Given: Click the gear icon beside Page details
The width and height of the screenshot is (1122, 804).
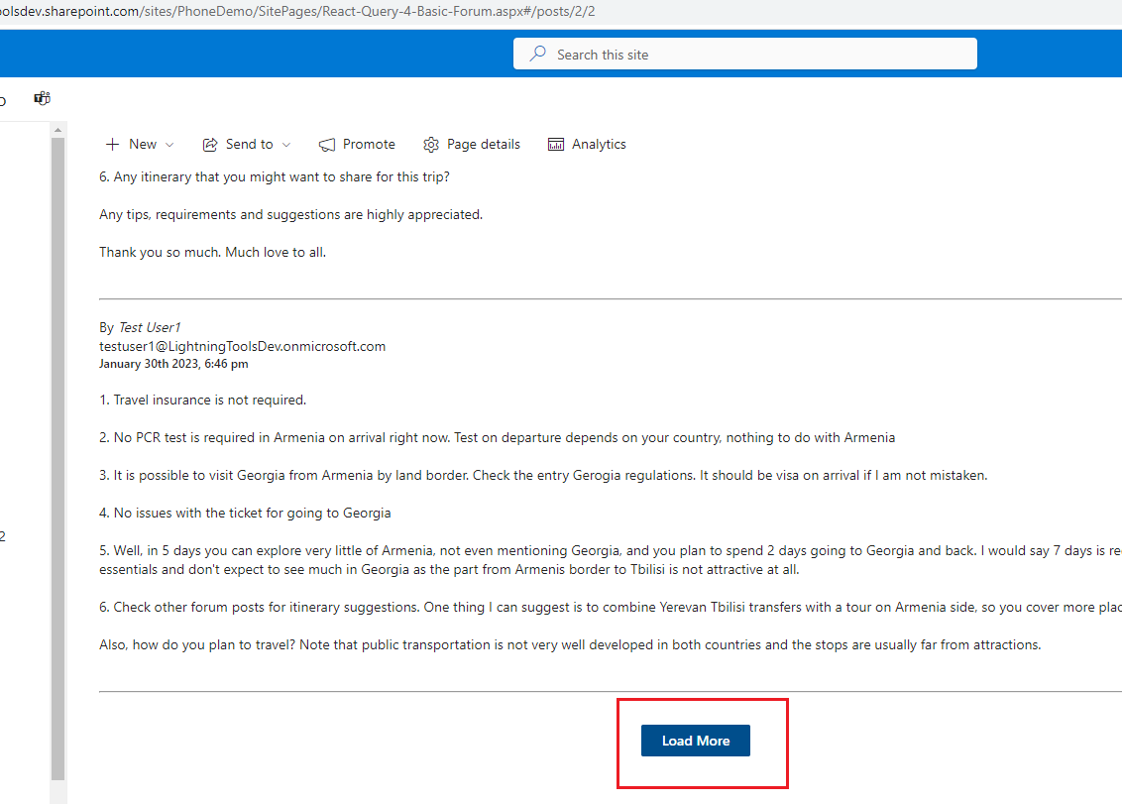Looking at the screenshot, I should pyautogui.click(x=431, y=145).
